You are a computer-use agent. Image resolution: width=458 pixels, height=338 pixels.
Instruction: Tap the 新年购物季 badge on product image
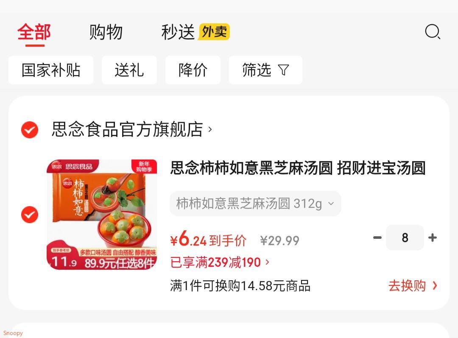coord(144,167)
